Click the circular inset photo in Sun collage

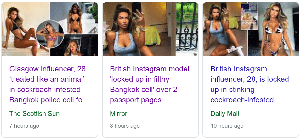50,34
